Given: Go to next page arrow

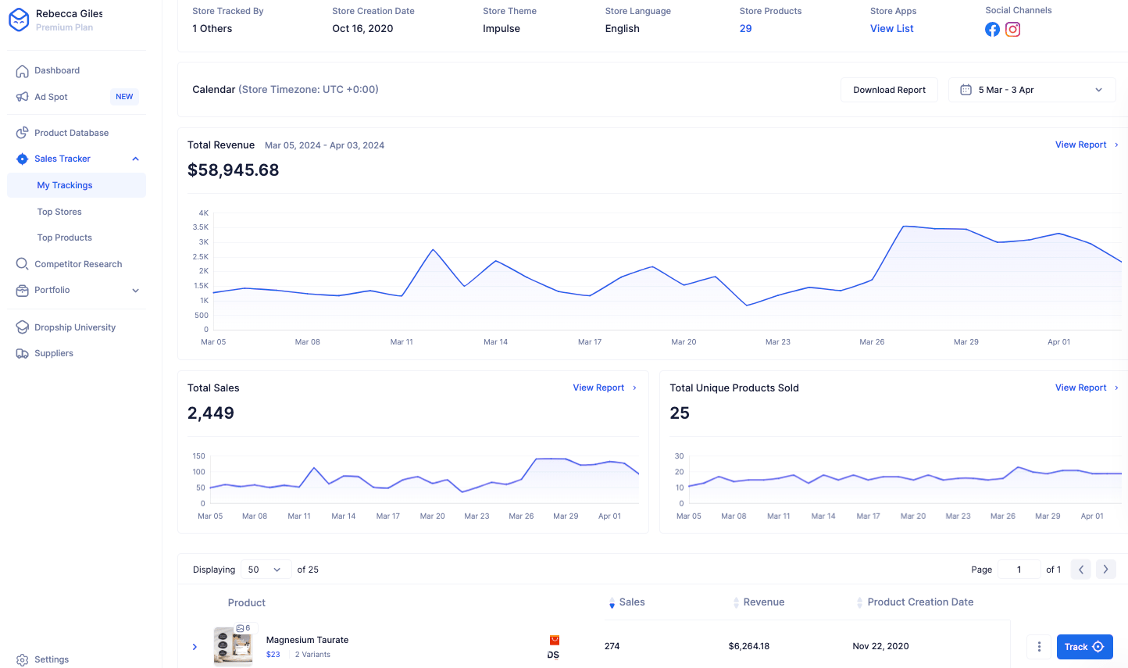Looking at the screenshot, I should click(1105, 570).
